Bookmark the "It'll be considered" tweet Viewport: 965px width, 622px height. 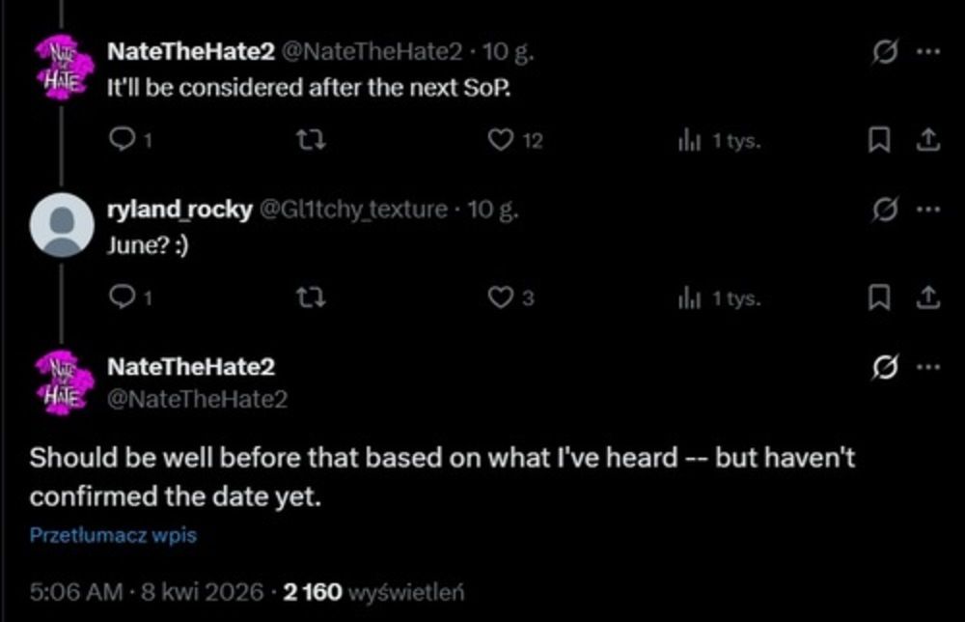[x=880, y=141]
